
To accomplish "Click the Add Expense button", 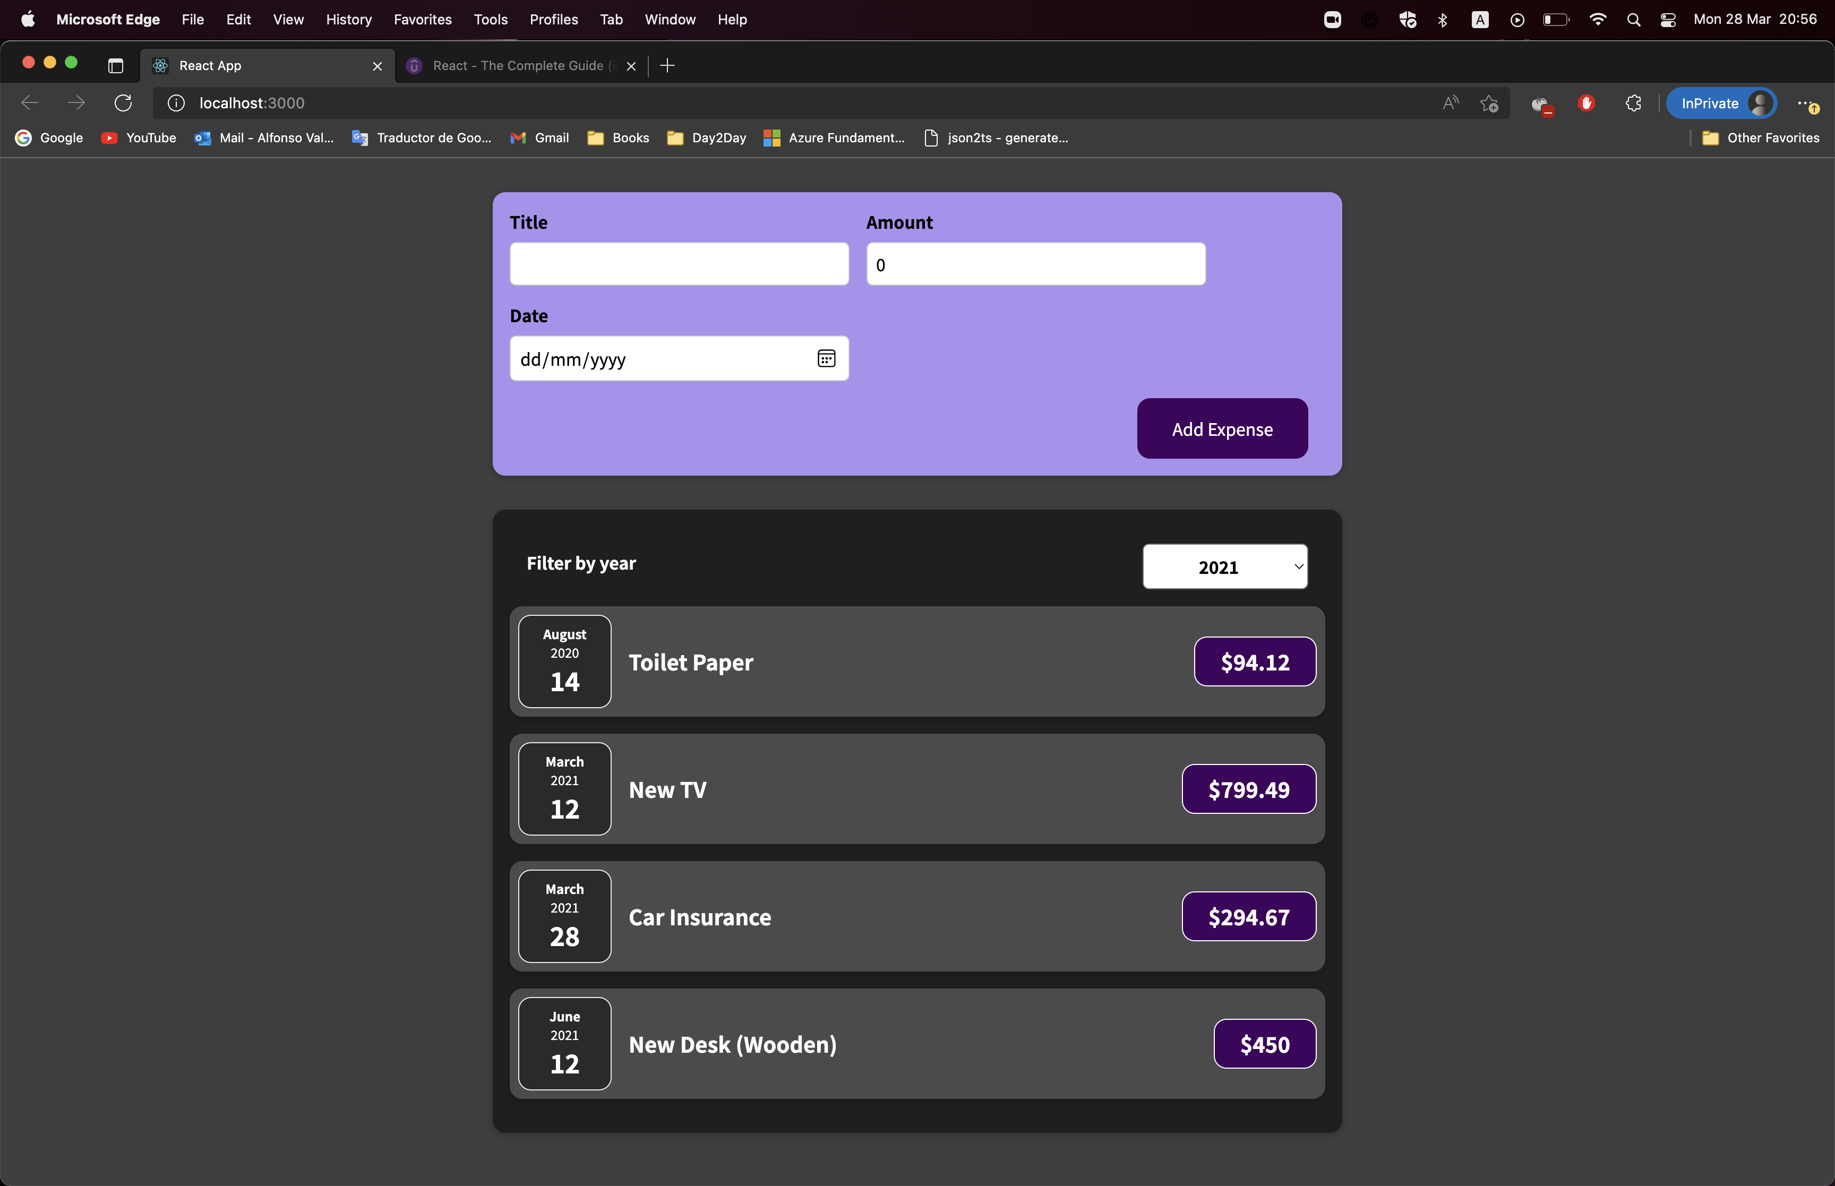I will click(x=1221, y=429).
